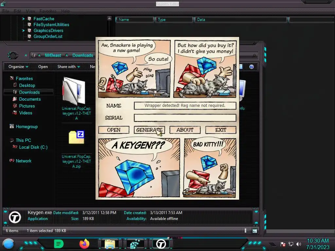Click the ABOUT button in the keygen

point(185,130)
